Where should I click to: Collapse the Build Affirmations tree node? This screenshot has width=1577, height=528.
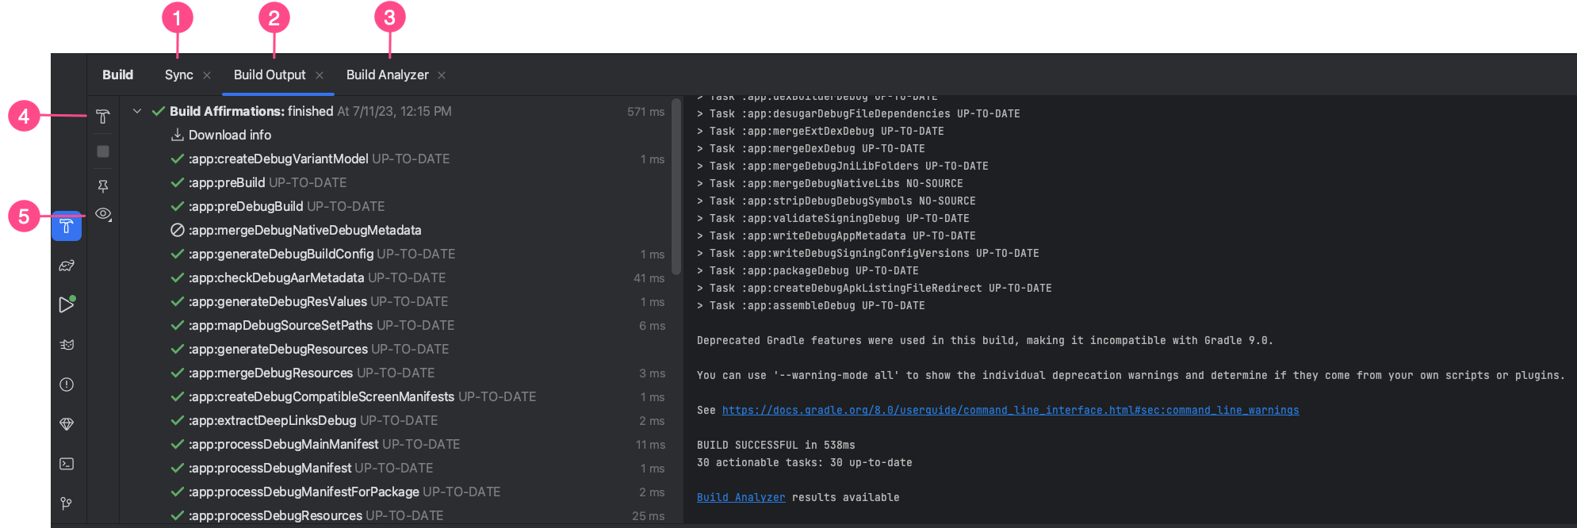point(137,111)
